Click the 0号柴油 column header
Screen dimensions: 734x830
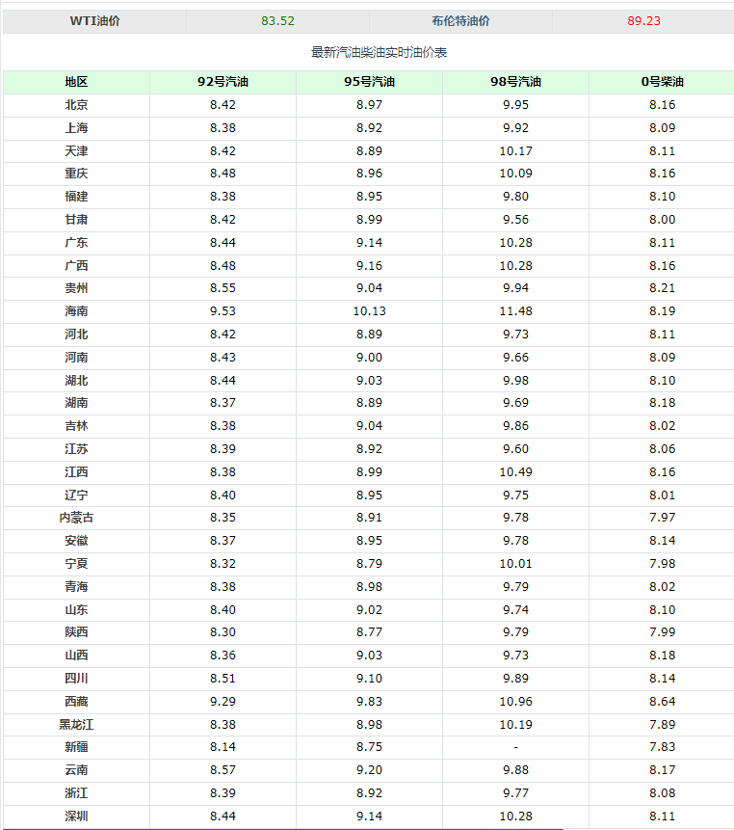662,82
